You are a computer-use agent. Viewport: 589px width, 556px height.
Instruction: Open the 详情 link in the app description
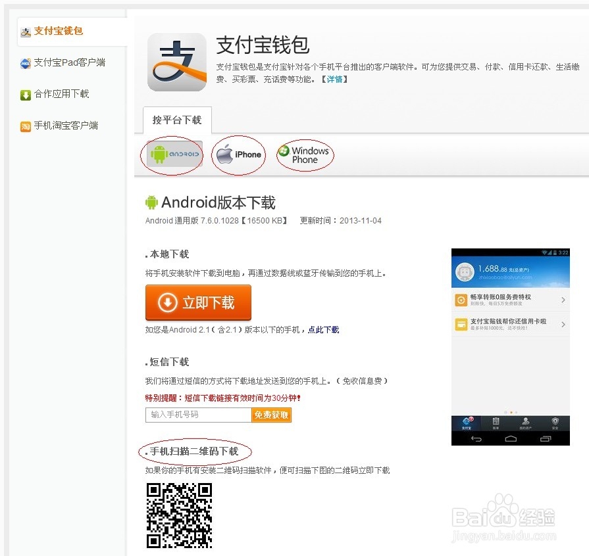[334, 80]
